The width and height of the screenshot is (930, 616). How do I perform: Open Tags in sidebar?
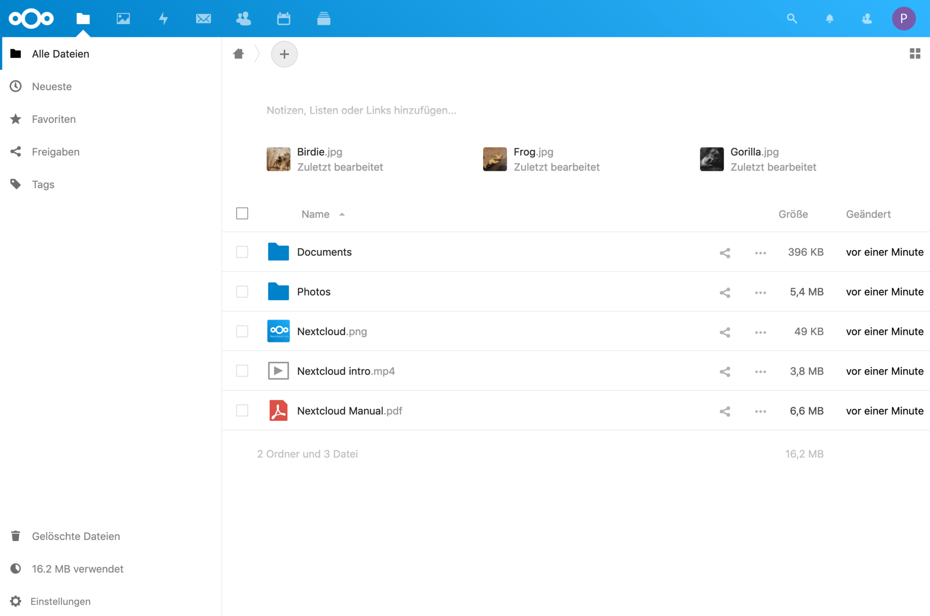pos(111,184)
